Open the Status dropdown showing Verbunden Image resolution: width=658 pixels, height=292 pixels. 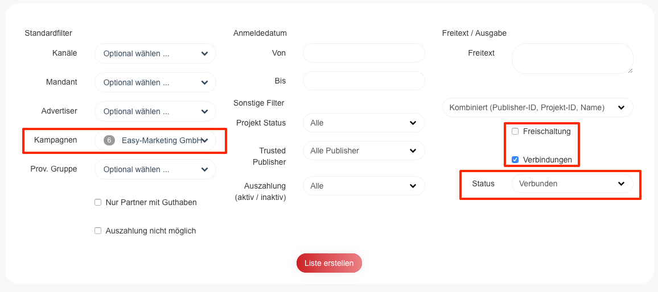pos(571,183)
